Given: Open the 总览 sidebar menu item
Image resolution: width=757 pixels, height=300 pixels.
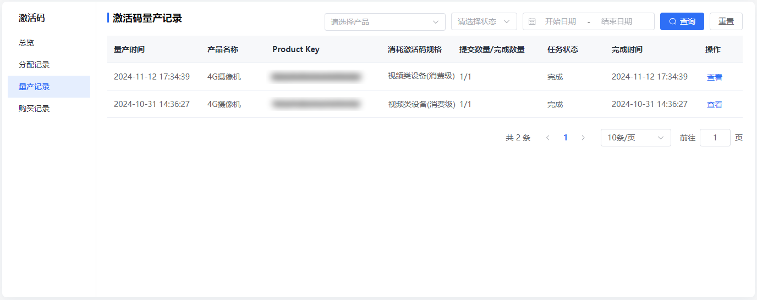Looking at the screenshot, I should (x=49, y=43).
